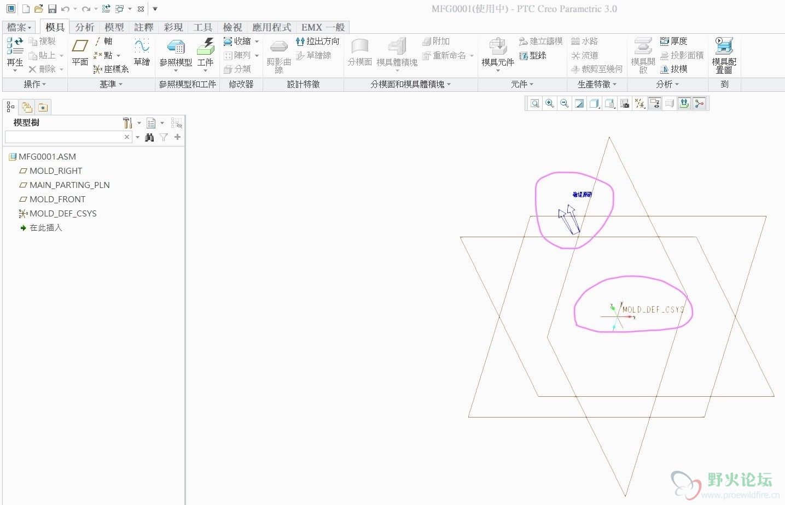Screen dimensions: 785x505
Task: Click the 軸 axis tool
Action: click(103, 41)
